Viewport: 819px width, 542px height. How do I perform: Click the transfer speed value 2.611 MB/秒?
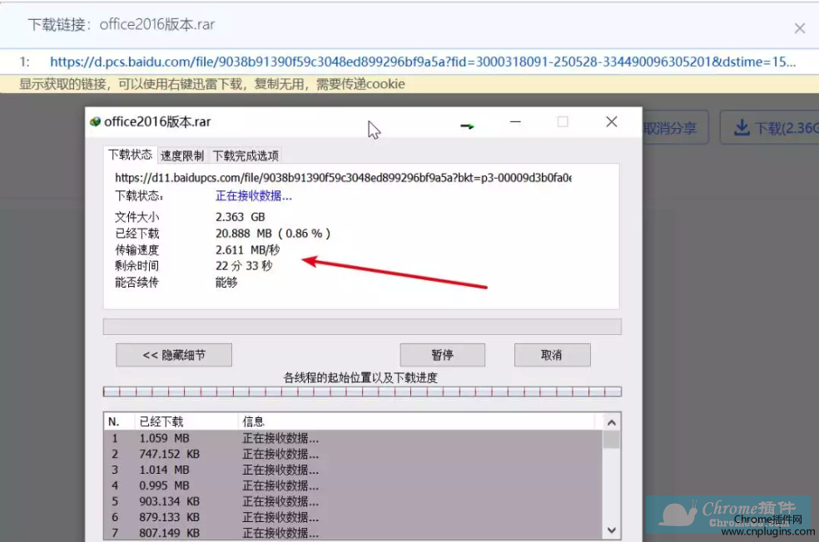247,250
